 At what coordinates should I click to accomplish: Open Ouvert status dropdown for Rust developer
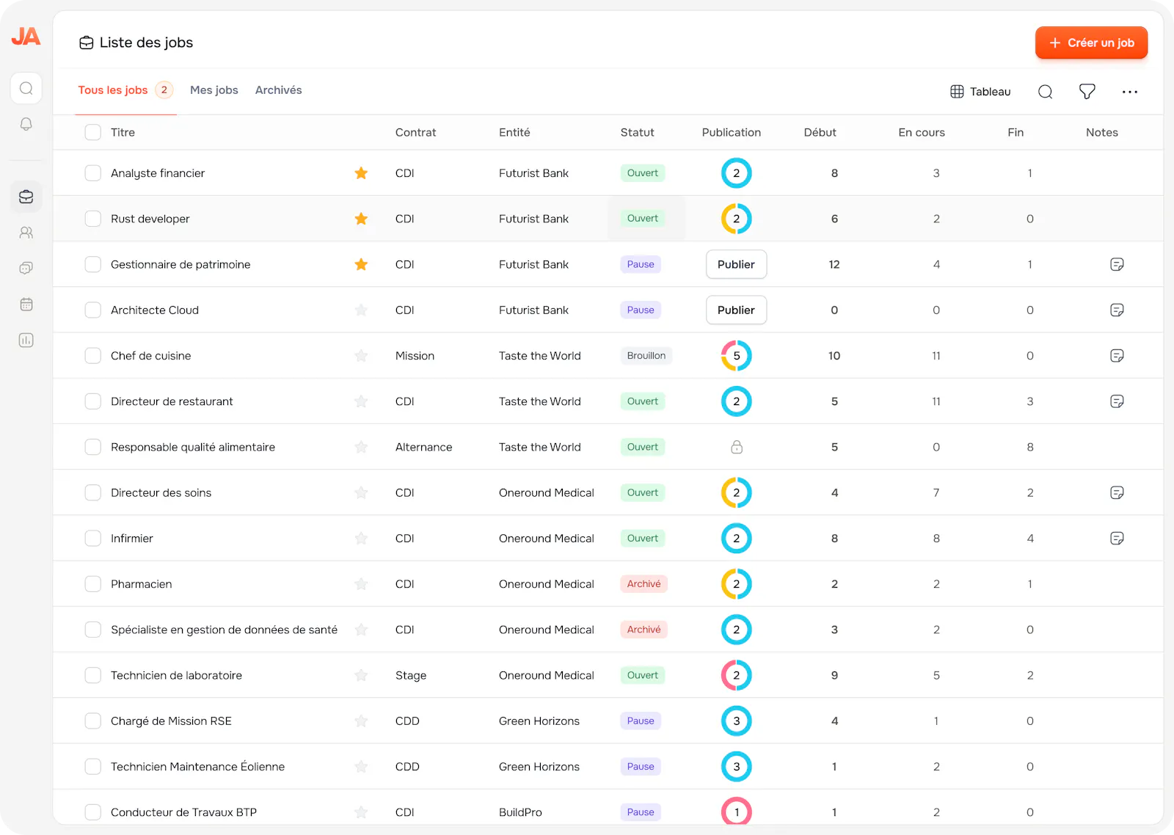coord(643,219)
